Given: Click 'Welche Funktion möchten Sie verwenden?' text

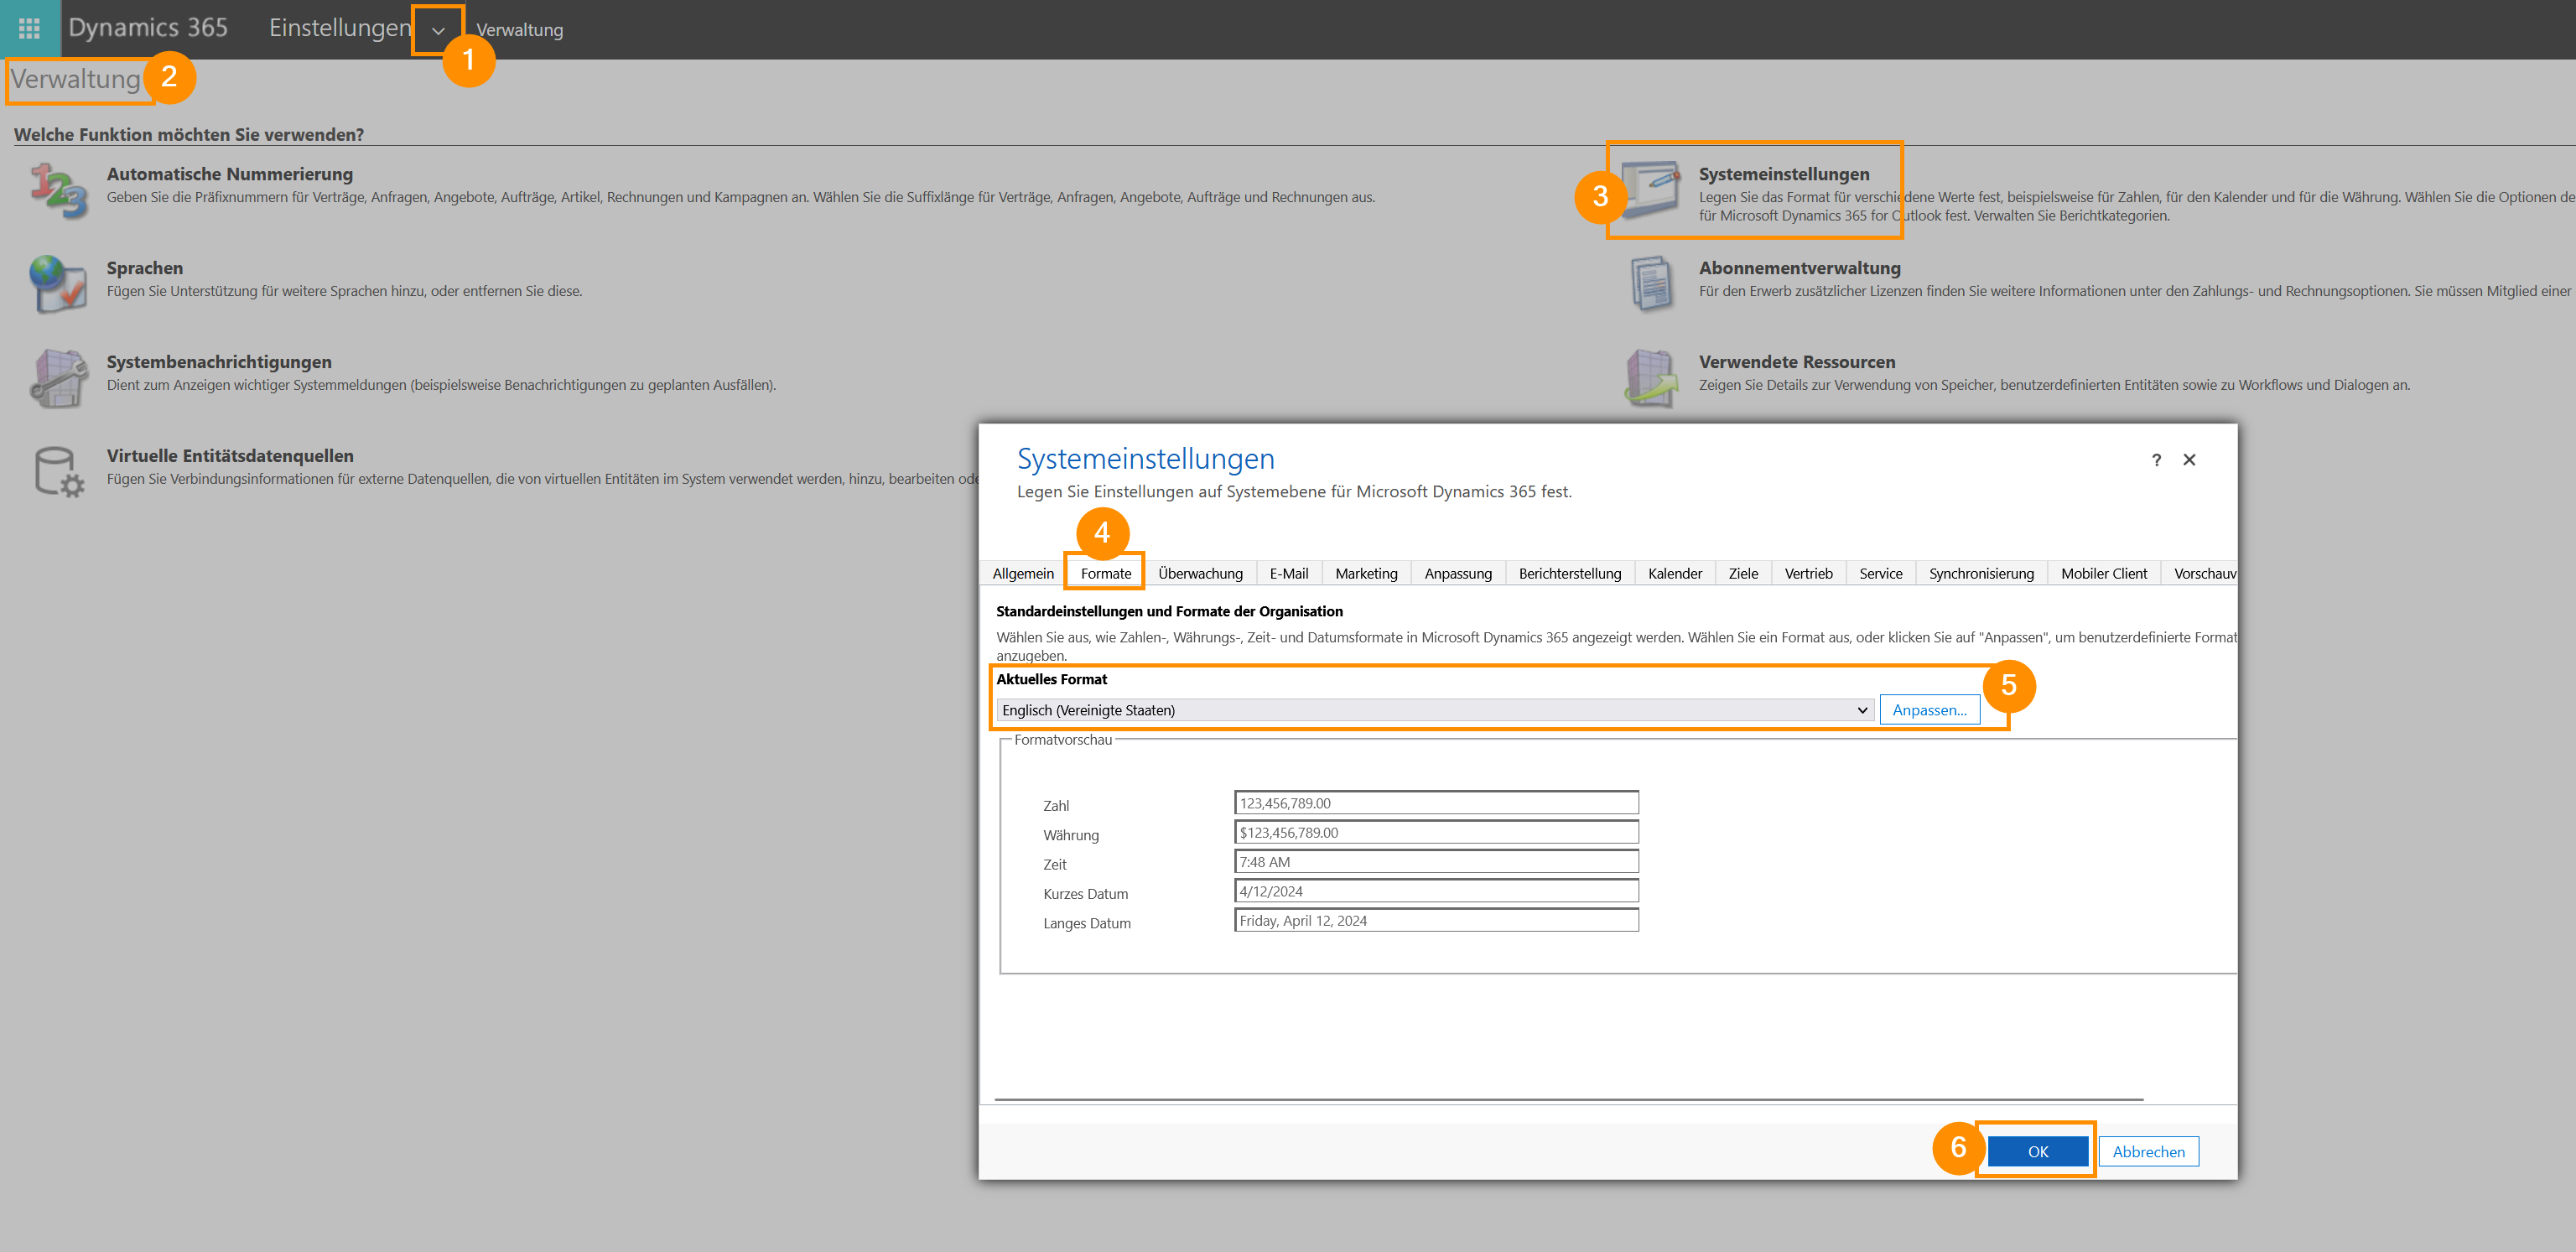Looking at the screenshot, I should click(189, 134).
